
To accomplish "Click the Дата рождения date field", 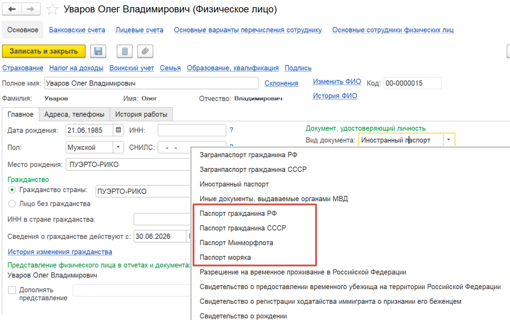I will [89, 130].
